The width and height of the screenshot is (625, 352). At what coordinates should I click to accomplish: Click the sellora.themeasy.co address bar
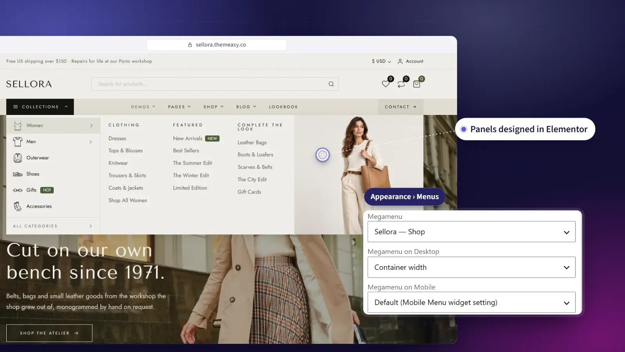(x=217, y=45)
